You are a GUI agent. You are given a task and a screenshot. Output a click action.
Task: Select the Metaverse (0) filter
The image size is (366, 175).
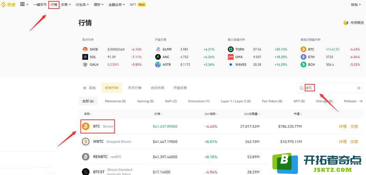[x=115, y=101]
